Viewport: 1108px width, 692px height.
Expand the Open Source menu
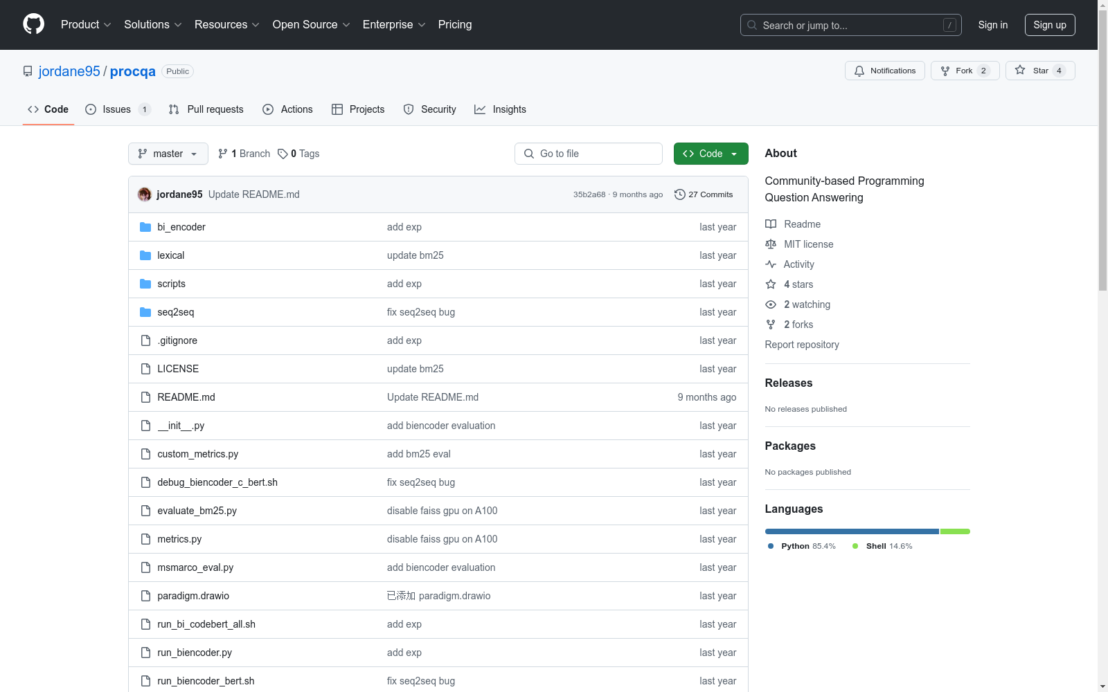(312, 24)
